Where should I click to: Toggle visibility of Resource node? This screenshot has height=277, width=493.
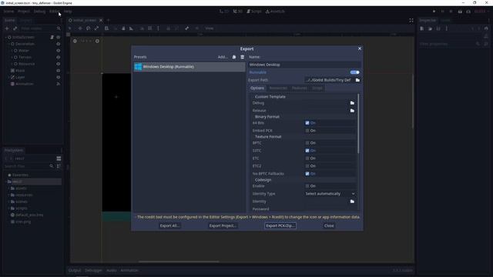59,64
